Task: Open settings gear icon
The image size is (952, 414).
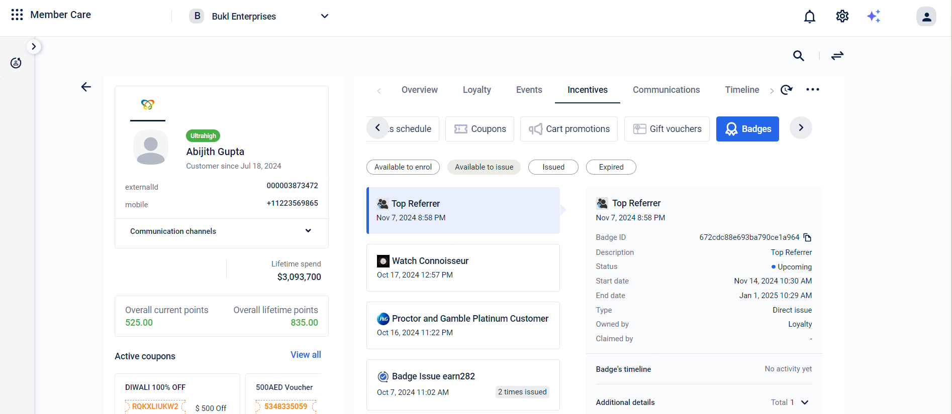Action: [842, 16]
